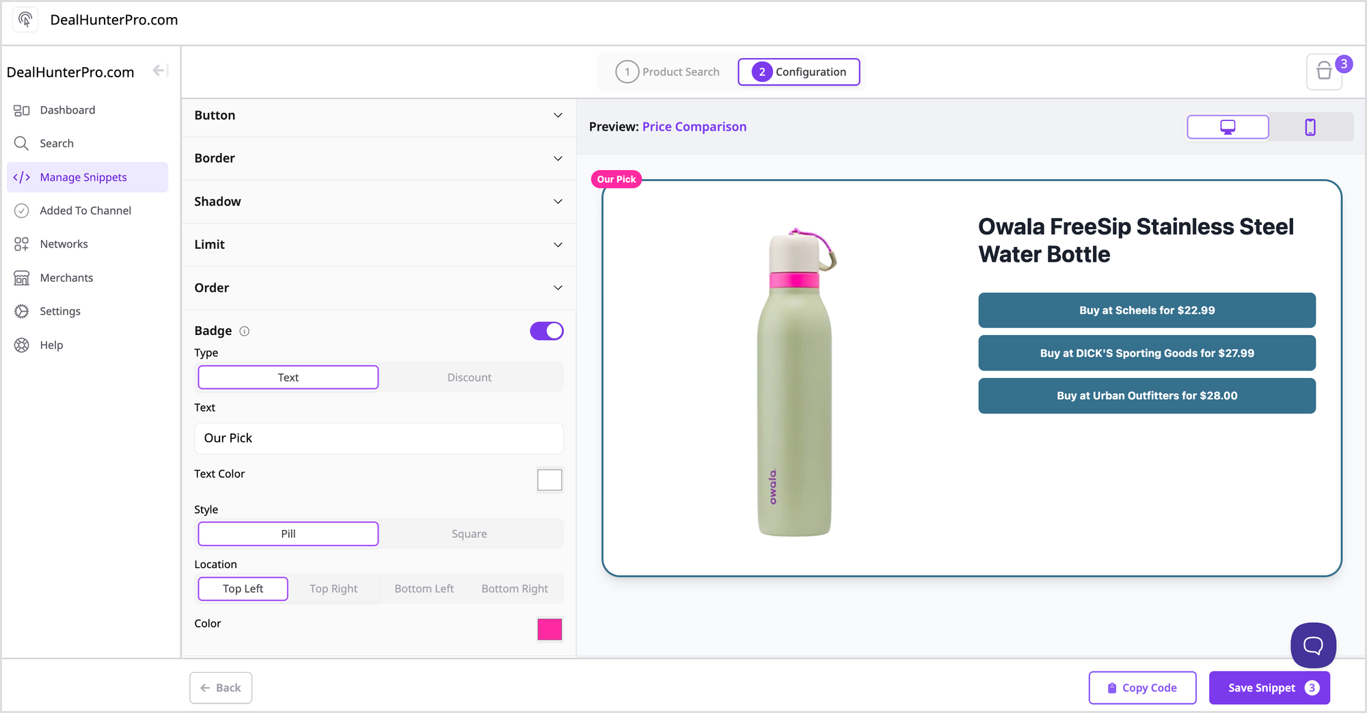Expand the Shadow section

(x=379, y=202)
